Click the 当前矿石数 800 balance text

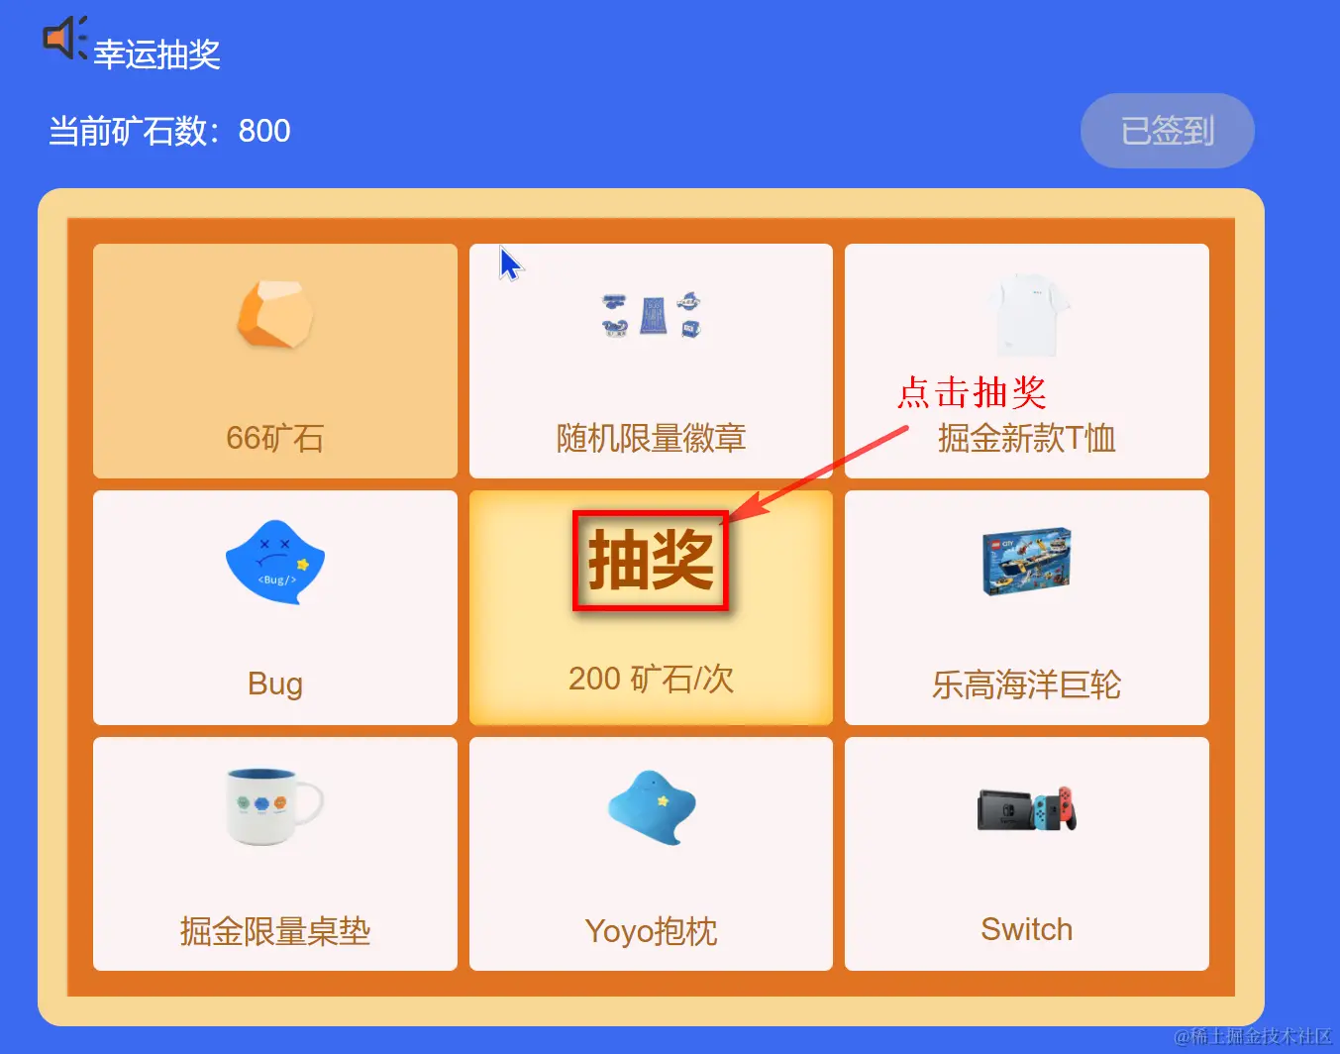(169, 131)
